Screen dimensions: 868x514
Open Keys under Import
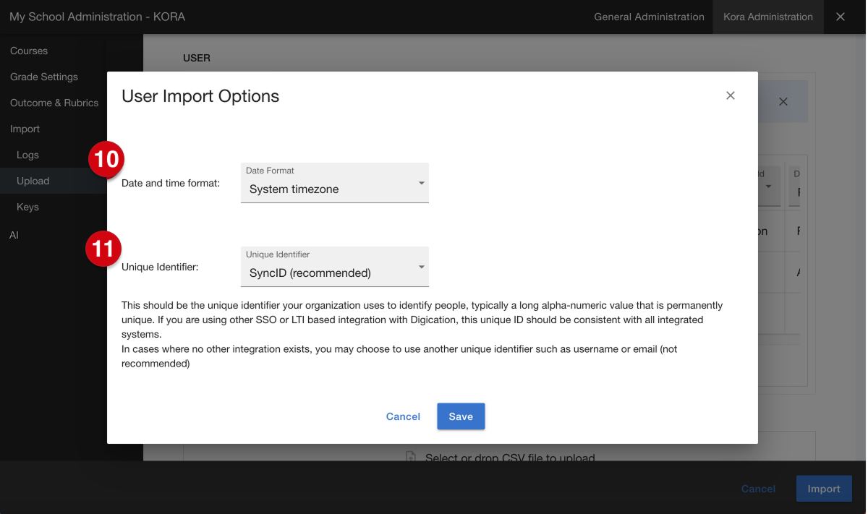click(x=27, y=207)
